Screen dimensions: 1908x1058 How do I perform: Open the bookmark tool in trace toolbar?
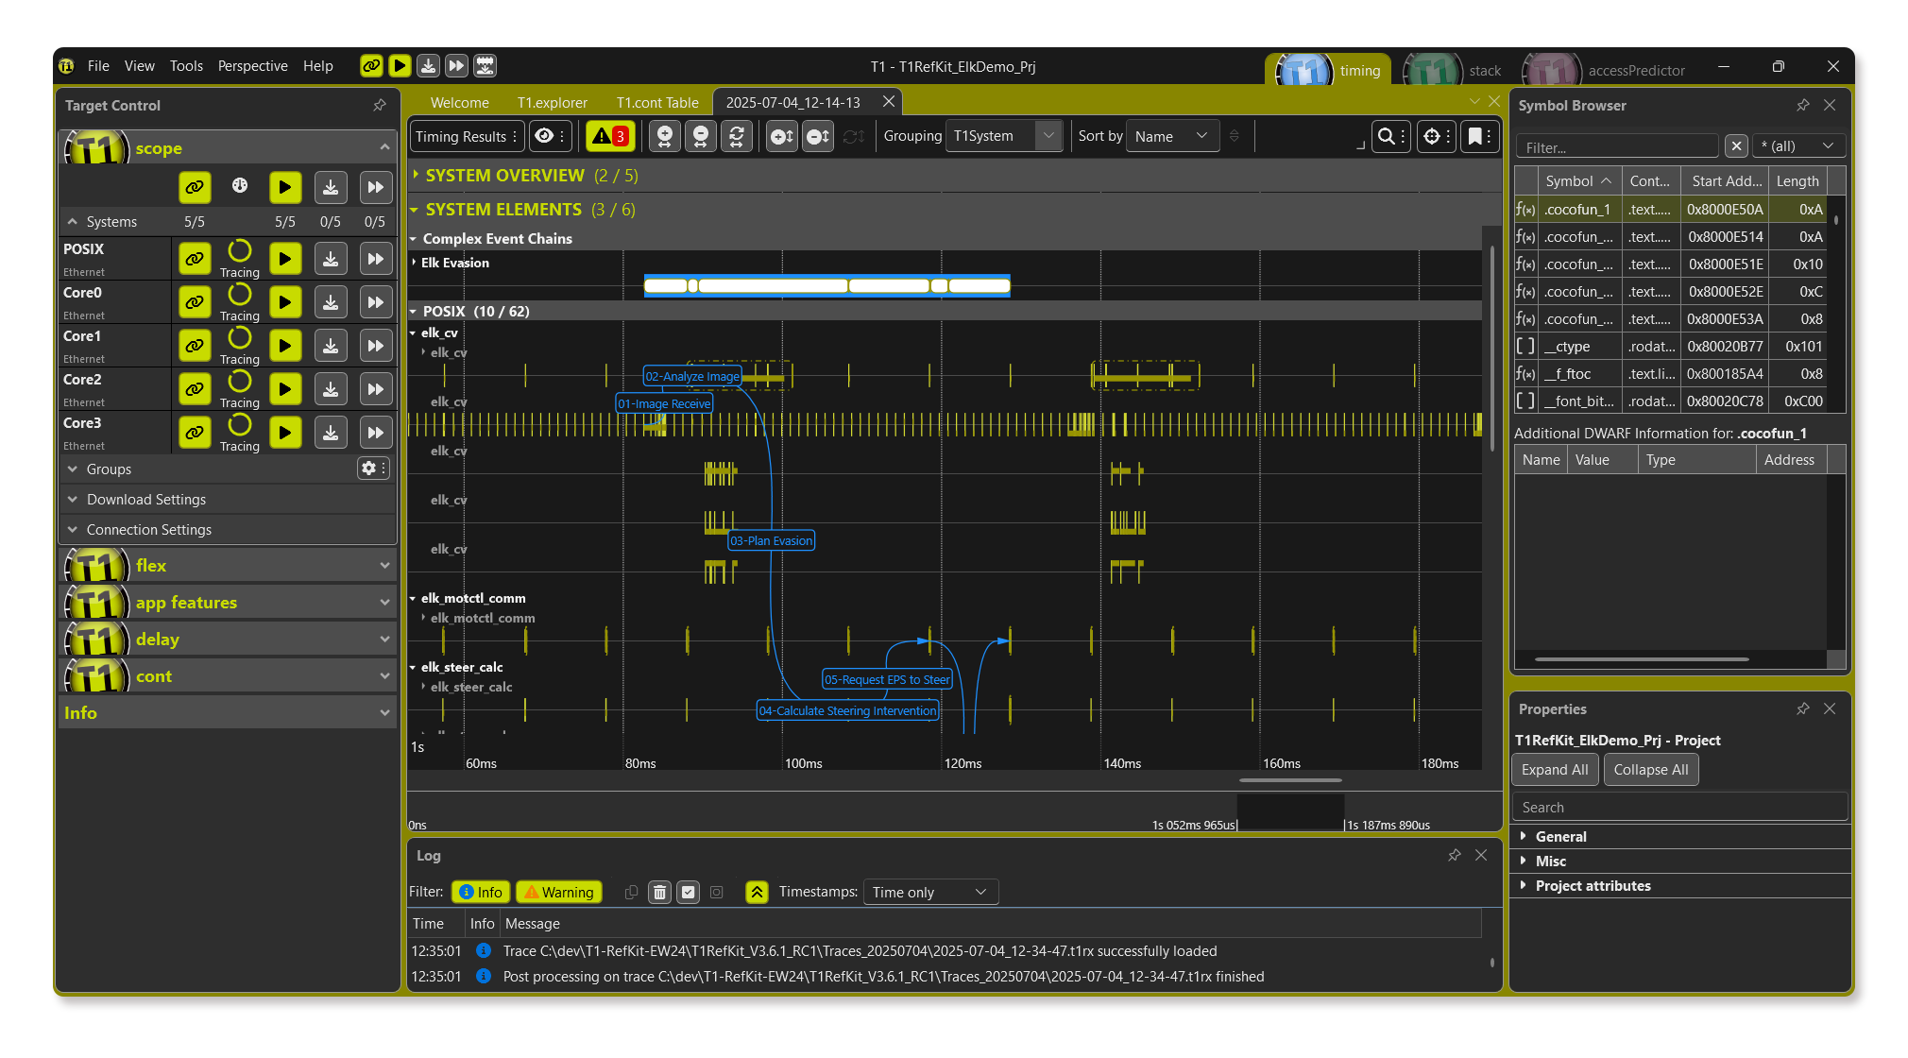click(x=1474, y=136)
